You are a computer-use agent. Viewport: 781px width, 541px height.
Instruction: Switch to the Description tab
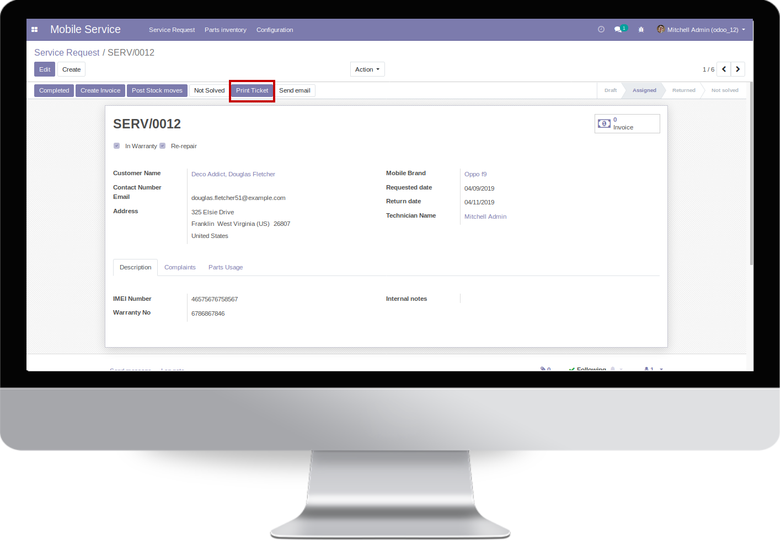[x=135, y=267]
